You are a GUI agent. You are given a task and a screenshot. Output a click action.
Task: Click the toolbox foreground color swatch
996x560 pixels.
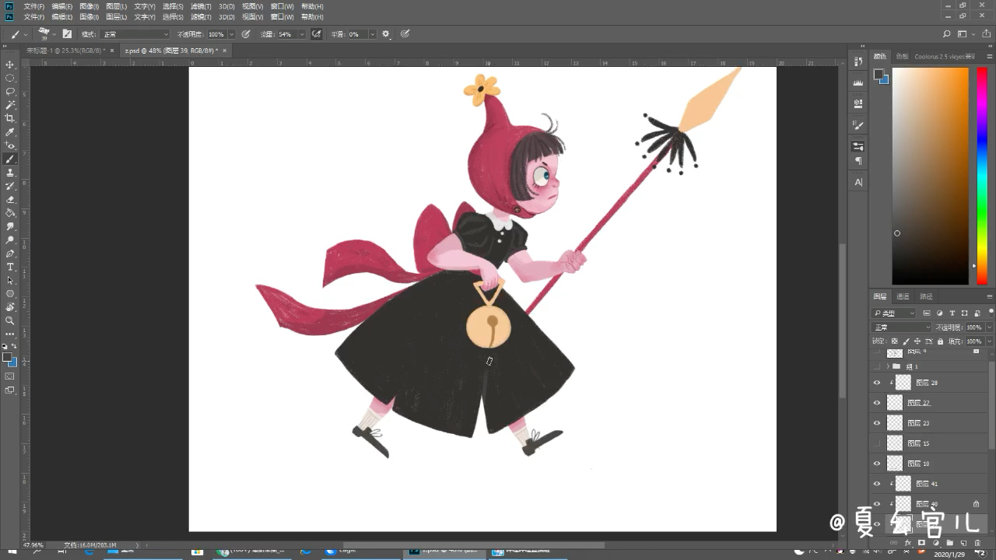[x=7, y=358]
